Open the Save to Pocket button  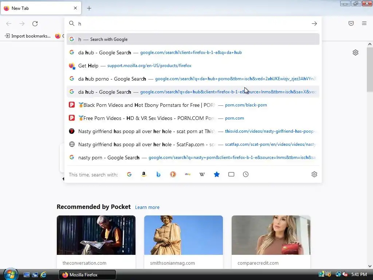(351, 23)
